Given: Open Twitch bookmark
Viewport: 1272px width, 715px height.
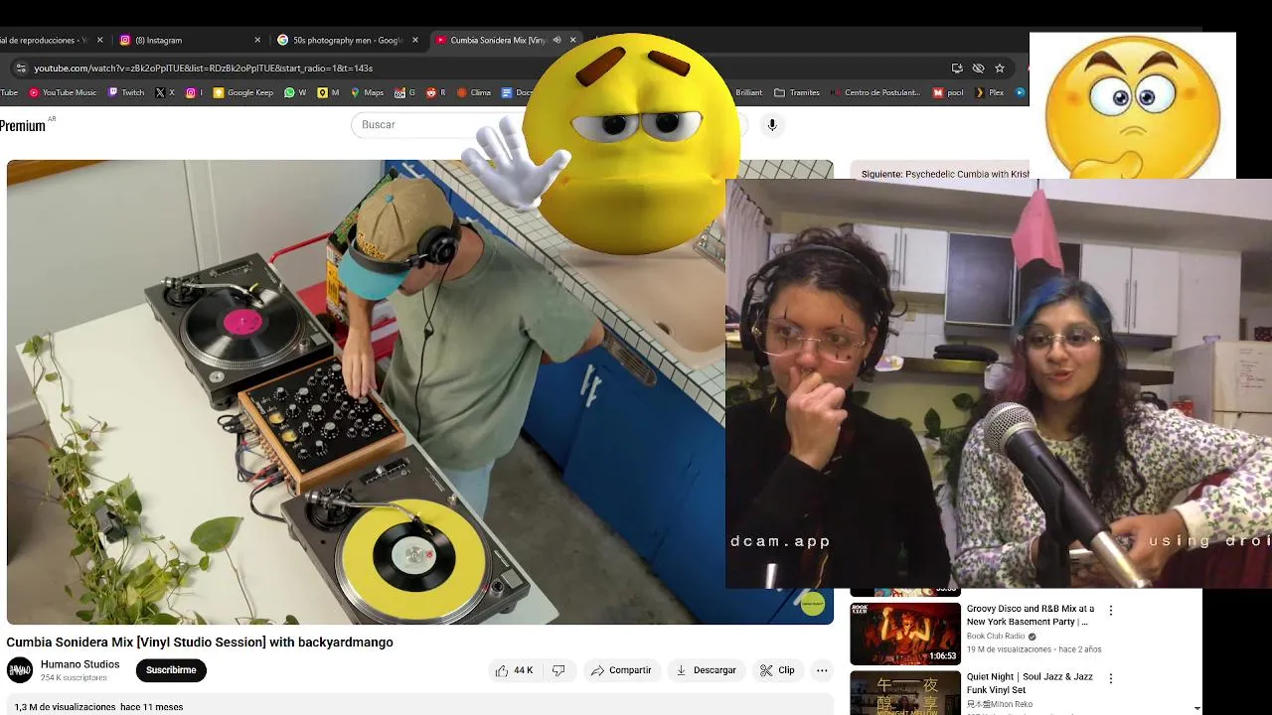Looking at the screenshot, I should [126, 92].
